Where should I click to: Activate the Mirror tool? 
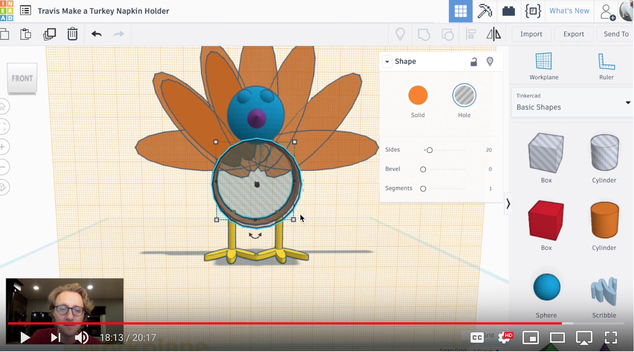pyautogui.click(x=494, y=34)
